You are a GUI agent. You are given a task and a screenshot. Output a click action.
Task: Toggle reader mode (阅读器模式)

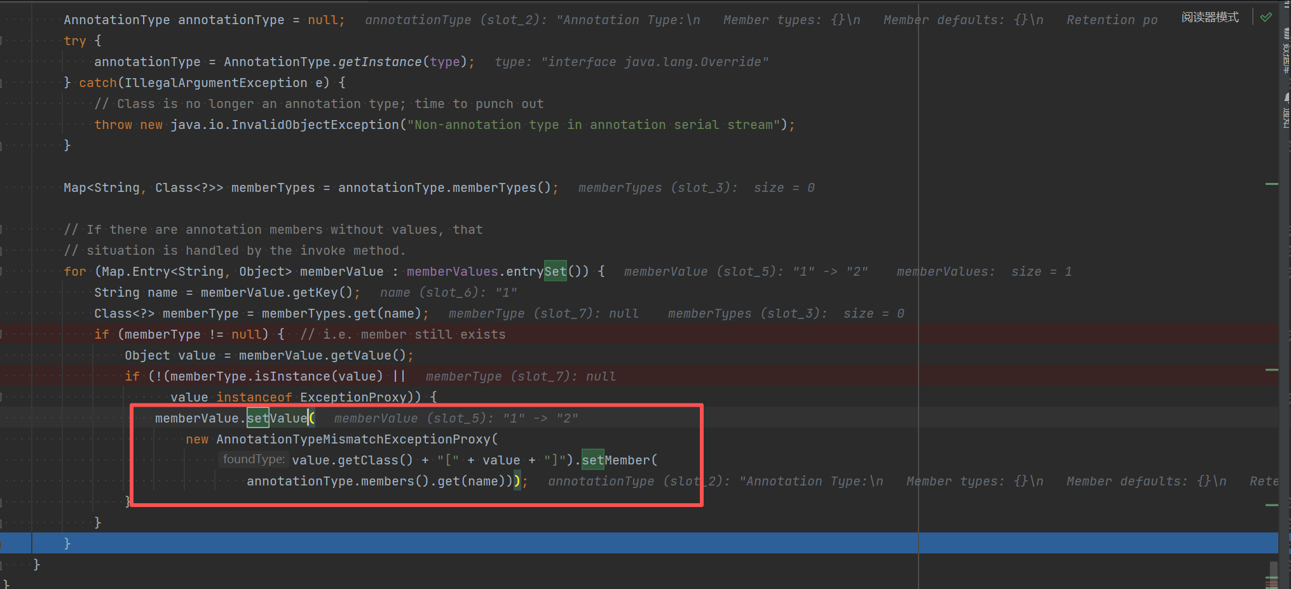pos(1210,17)
